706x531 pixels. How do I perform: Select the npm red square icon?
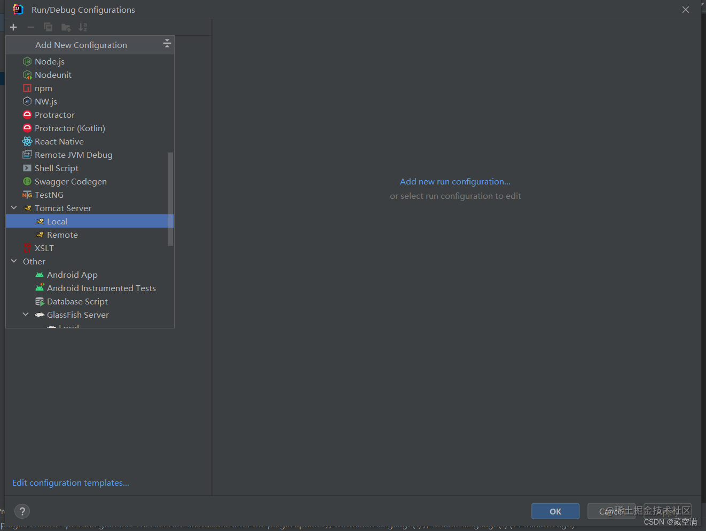[x=27, y=88]
